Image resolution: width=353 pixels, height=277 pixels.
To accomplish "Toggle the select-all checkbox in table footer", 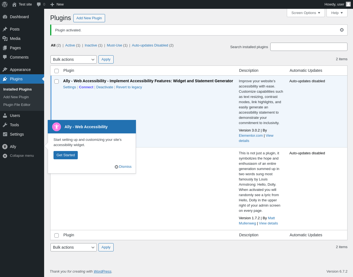I will (x=57, y=235).
